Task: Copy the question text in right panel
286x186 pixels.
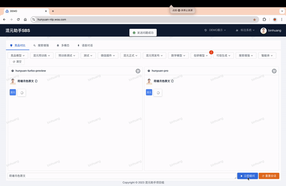Action: (173, 81)
